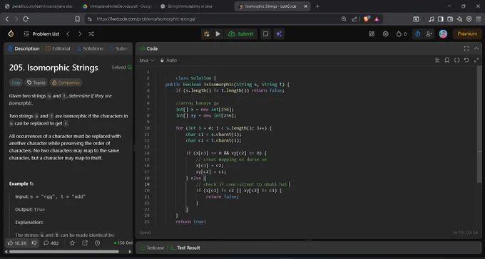The height and width of the screenshot is (259, 485).
Task: Open the Testcase tab
Action: click(152, 248)
